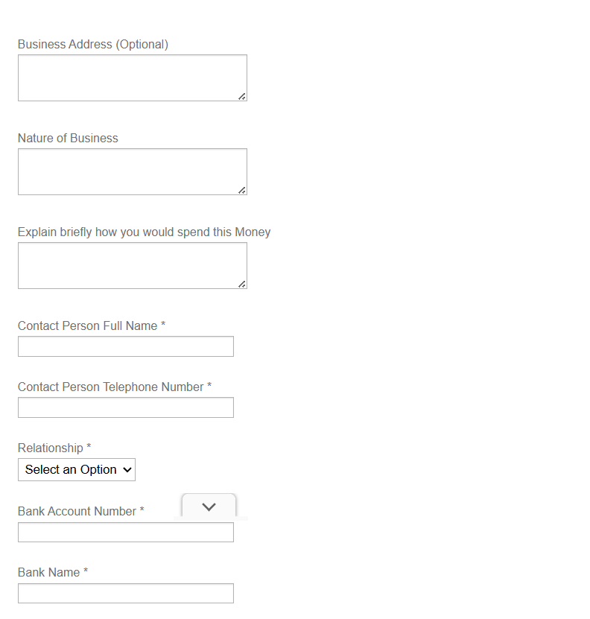The width and height of the screenshot is (590, 619).
Task: Click the Contact Person Full Name field
Action: point(126,346)
